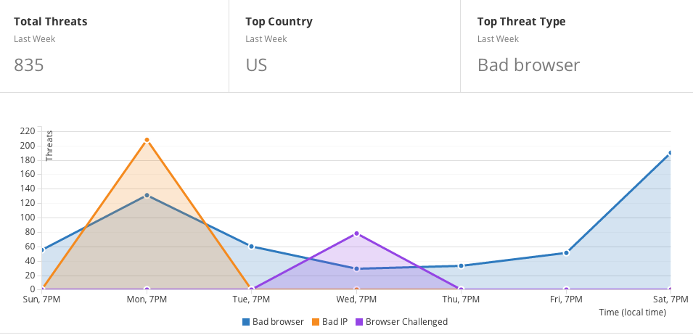Click the Bad browser data point on Saturday
This screenshot has width=693, height=335.
670,153
